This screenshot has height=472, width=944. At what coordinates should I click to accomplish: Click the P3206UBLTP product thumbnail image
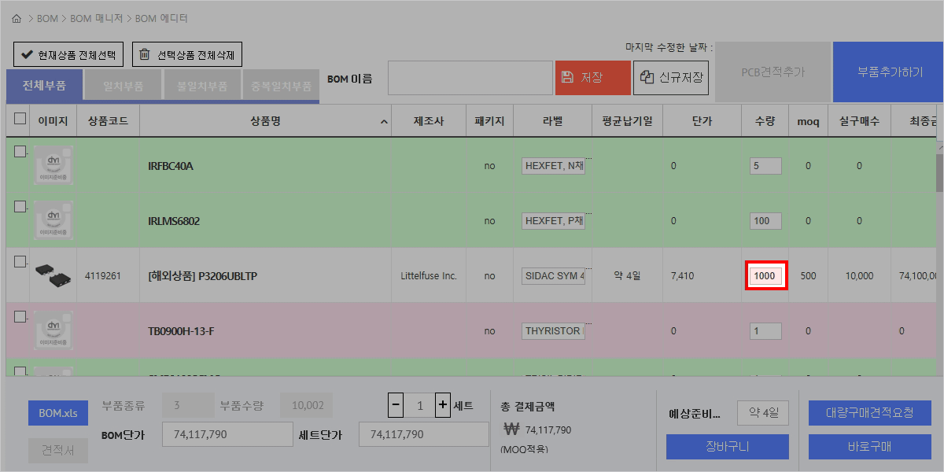53,275
